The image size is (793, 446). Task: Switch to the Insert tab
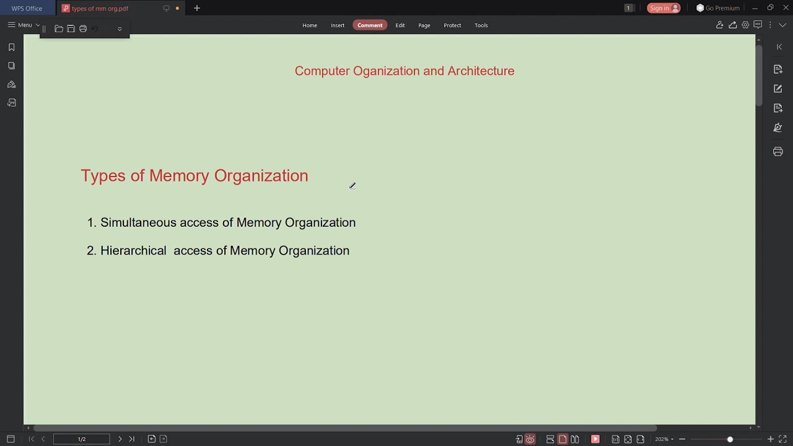coord(338,25)
